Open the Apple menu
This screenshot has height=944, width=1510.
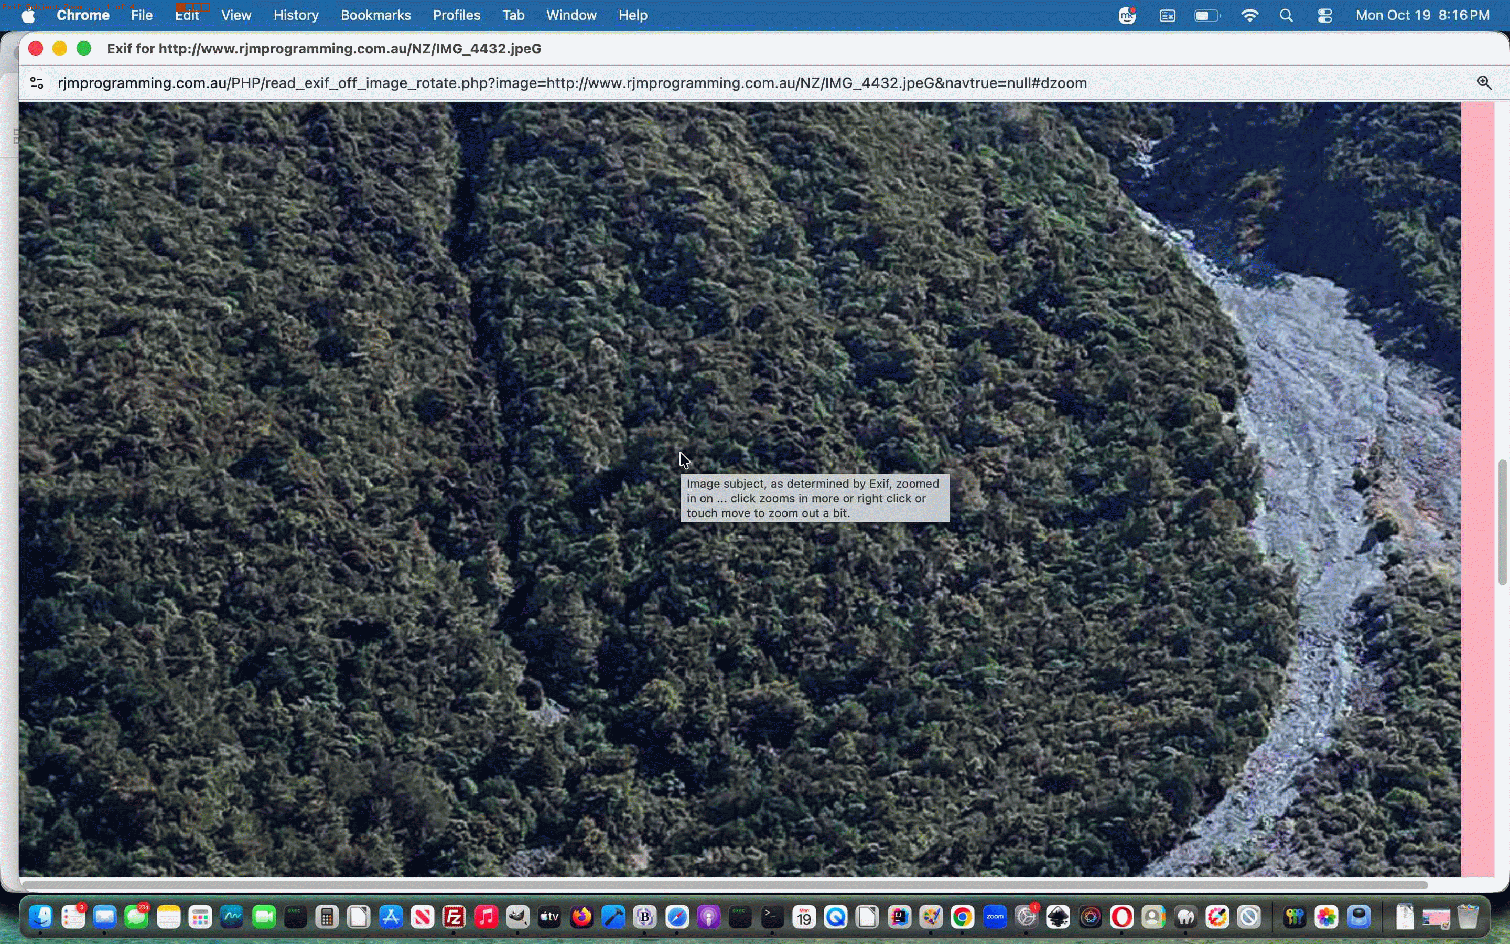(29, 16)
